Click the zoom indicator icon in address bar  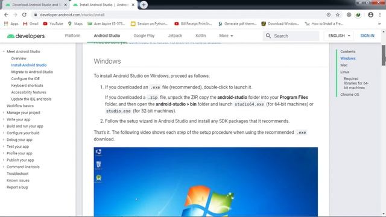(328, 14)
